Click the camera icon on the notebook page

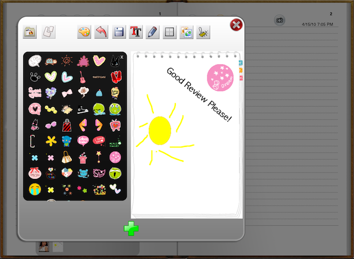pos(280,20)
